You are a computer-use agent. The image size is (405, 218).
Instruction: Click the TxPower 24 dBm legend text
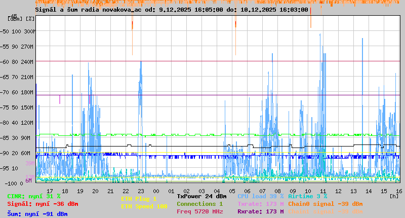[201, 196]
